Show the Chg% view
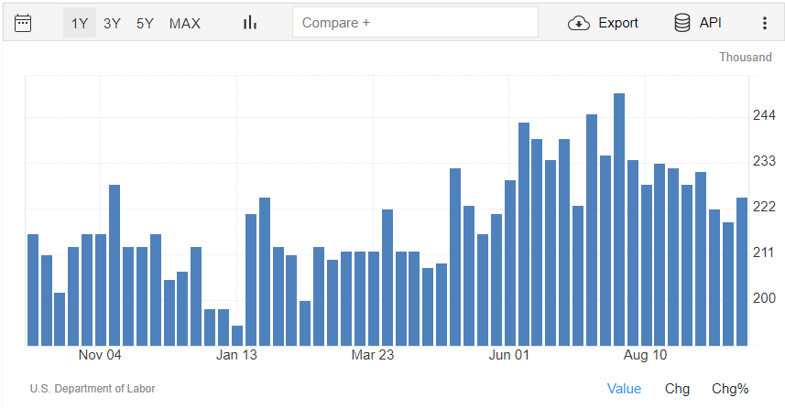 coord(730,389)
